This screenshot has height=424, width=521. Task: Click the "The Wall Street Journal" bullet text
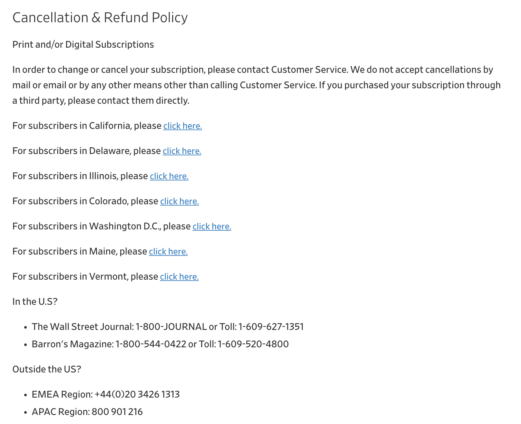point(83,327)
